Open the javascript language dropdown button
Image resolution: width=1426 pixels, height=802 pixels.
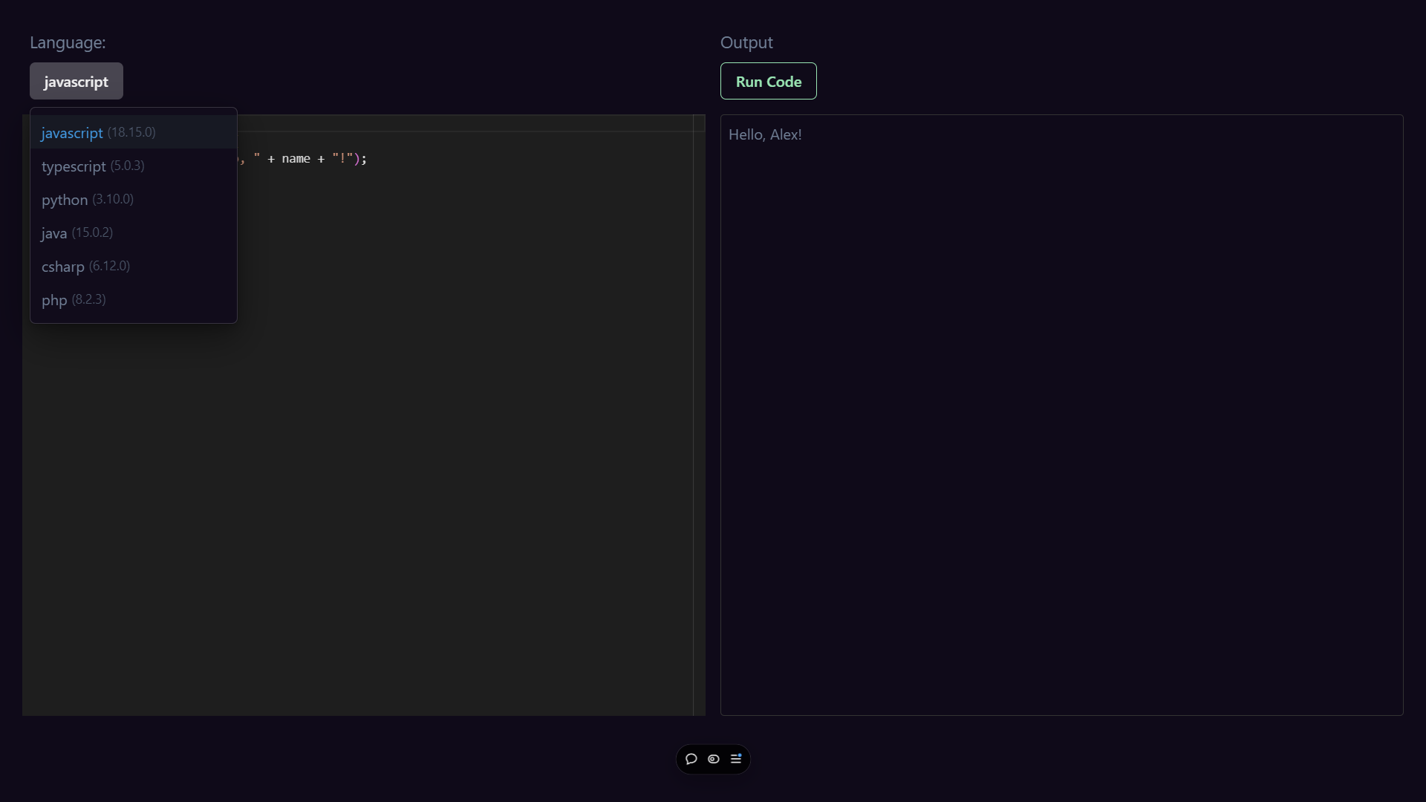point(76,81)
